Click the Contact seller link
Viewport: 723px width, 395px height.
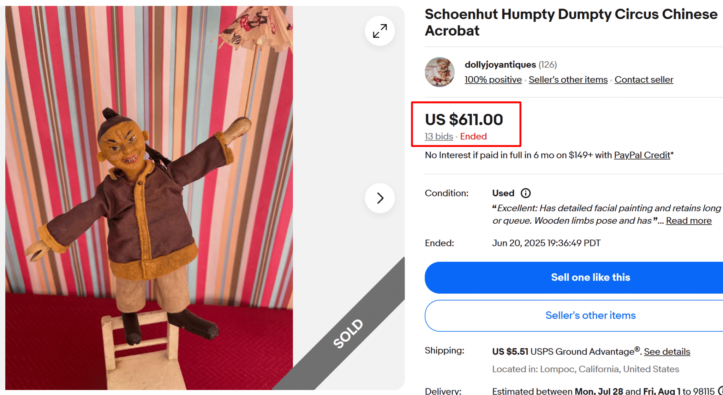pyautogui.click(x=644, y=80)
